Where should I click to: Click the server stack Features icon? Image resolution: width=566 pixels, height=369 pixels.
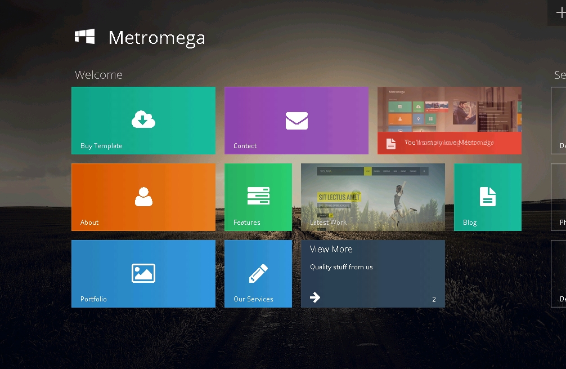pos(258,196)
